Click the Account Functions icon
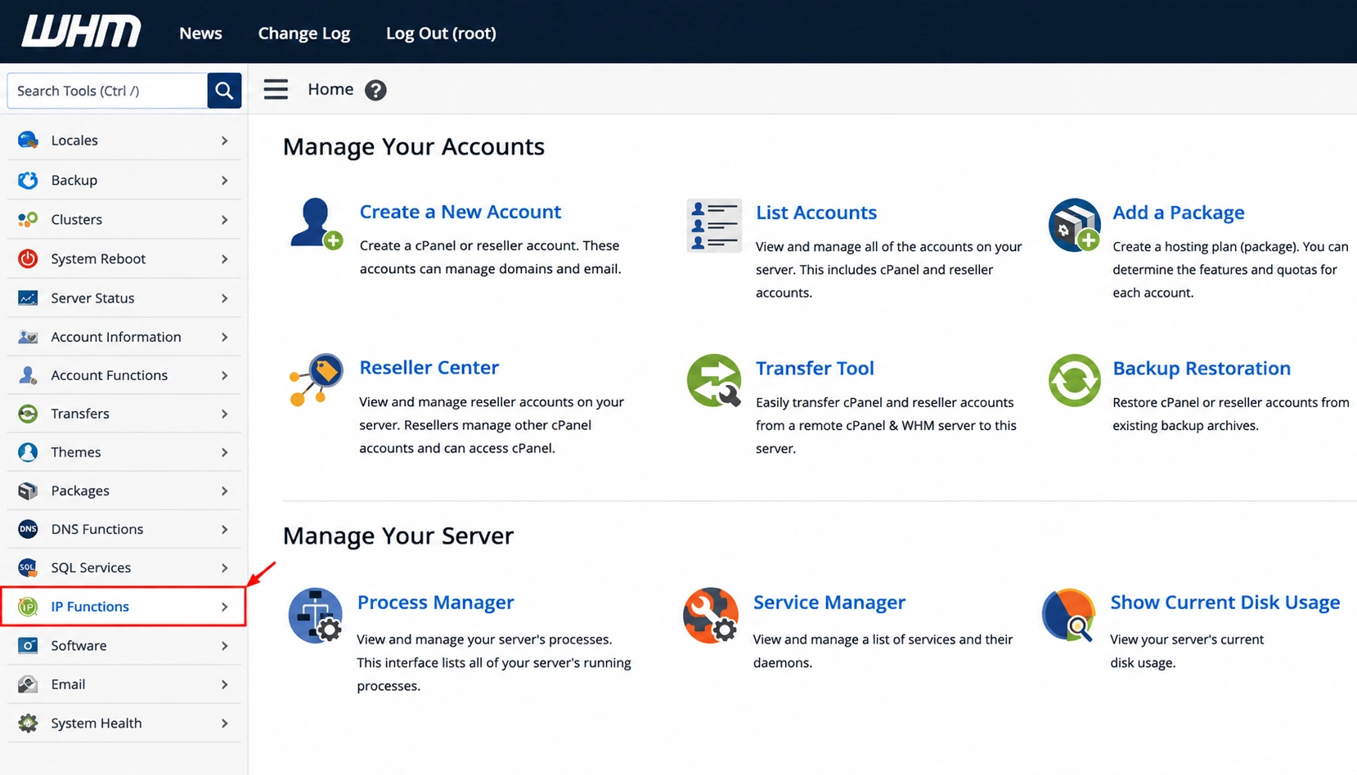Viewport: 1357px width, 775px height. [28, 375]
